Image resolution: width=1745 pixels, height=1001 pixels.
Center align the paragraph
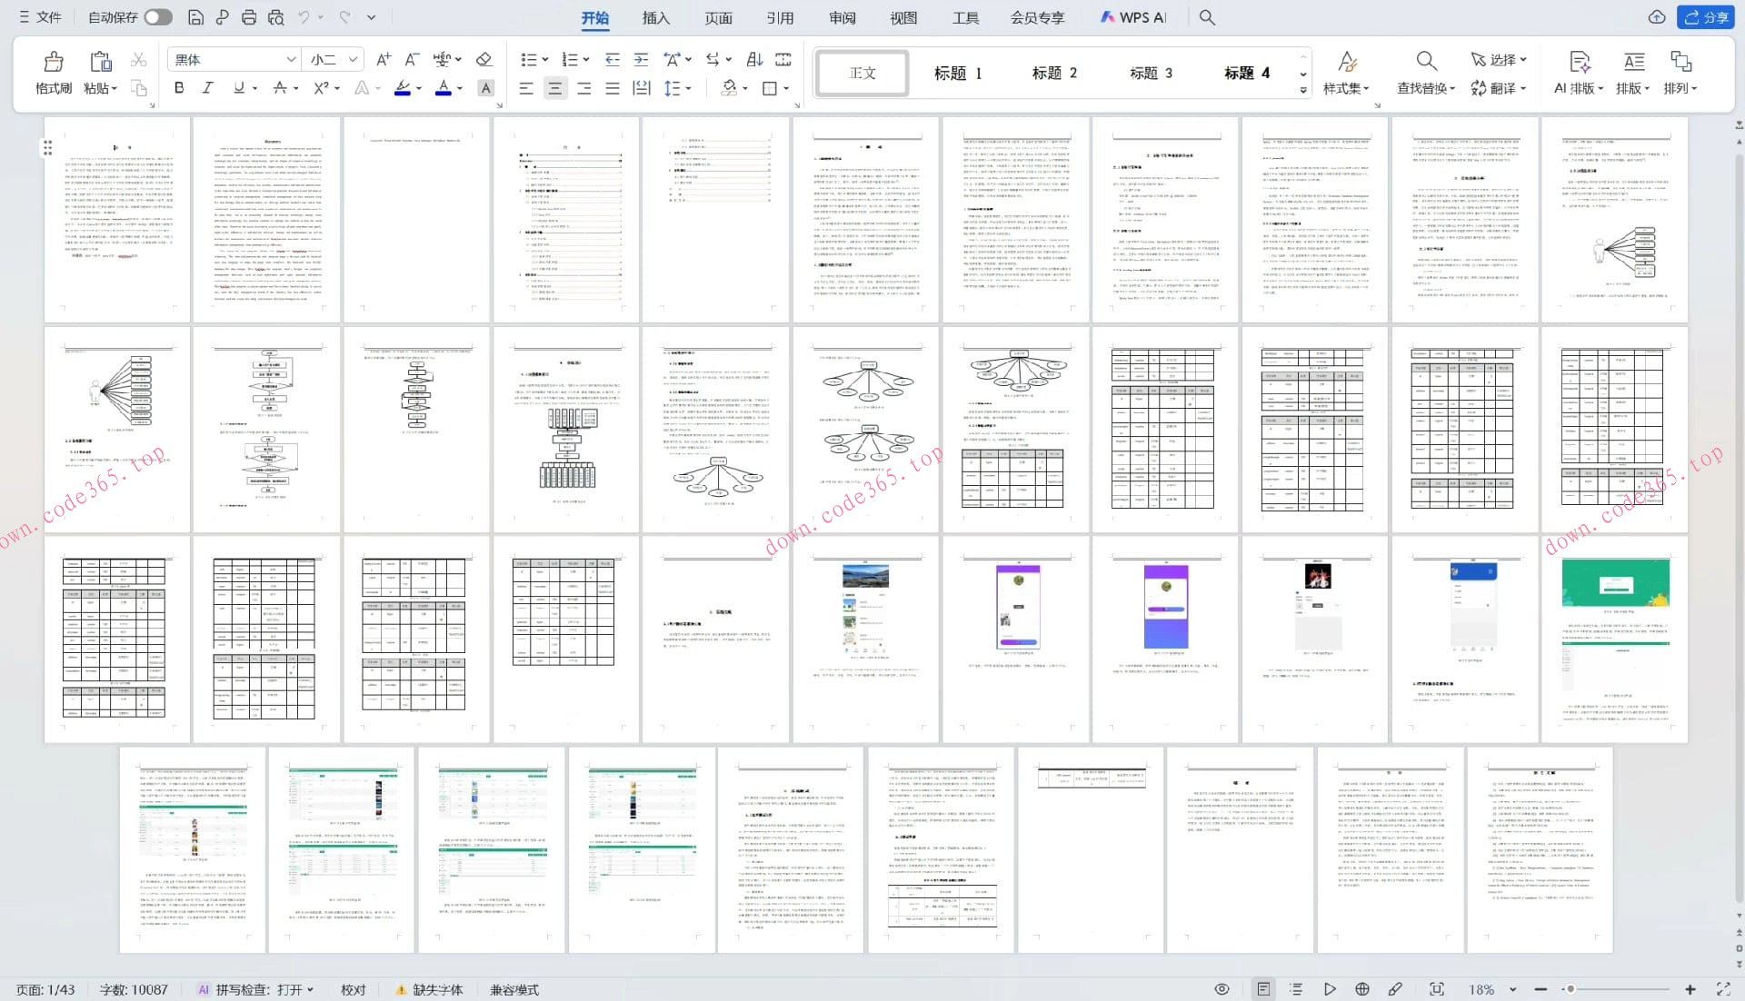click(x=554, y=88)
